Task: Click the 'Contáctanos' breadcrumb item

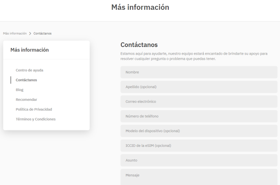Action: pyautogui.click(x=42, y=34)
